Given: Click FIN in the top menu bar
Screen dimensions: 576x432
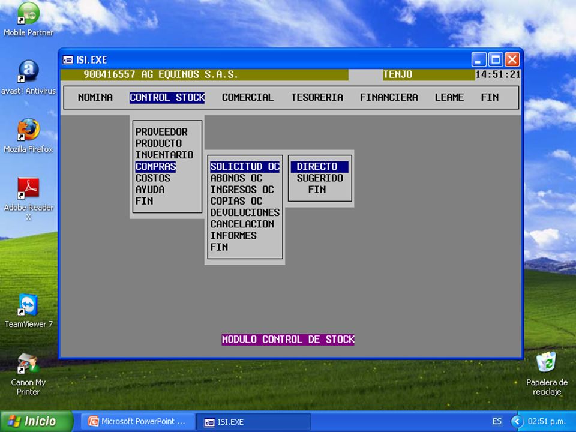Looking at the screenshot, I should pyautogui.click(x=490, y=97).
